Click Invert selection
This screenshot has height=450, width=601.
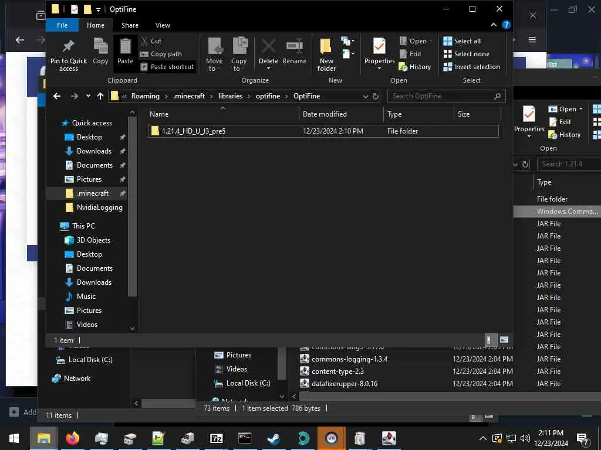(x=472, y=67)
